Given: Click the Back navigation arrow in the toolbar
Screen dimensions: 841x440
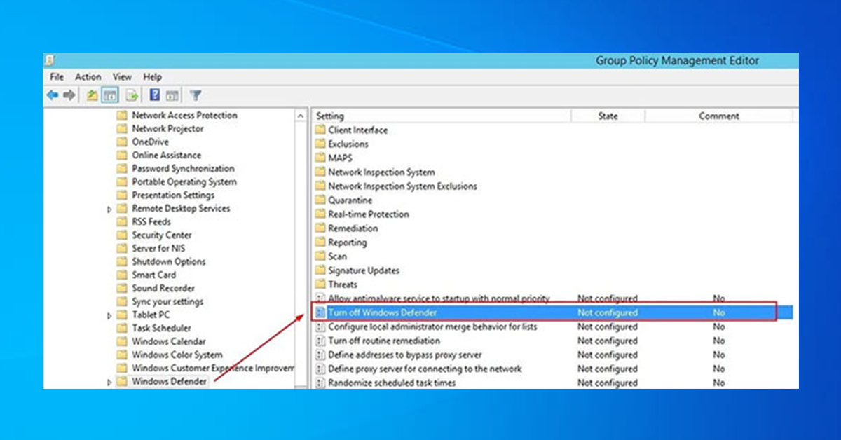Looking at the screenshot, I should (x=53, y=95).
